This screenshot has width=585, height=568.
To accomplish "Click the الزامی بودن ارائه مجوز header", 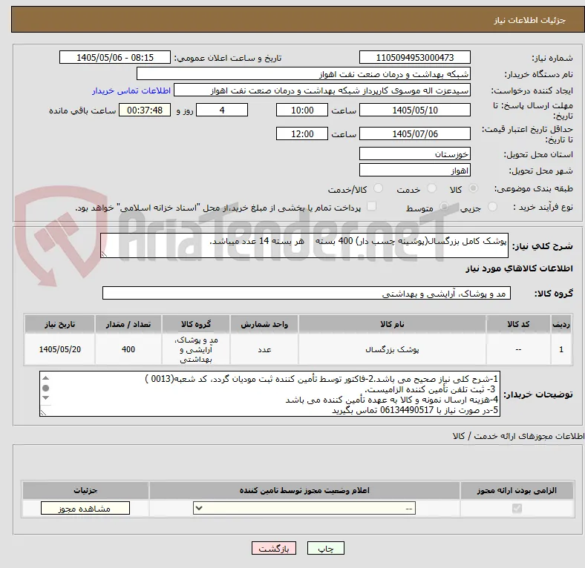I will (517, 490).
